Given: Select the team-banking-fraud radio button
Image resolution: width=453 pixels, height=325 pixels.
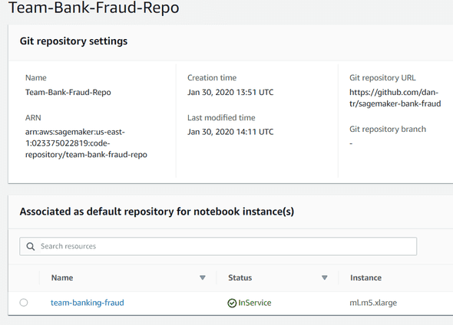Looking at the screenshot, I should (x=24, y=303).
